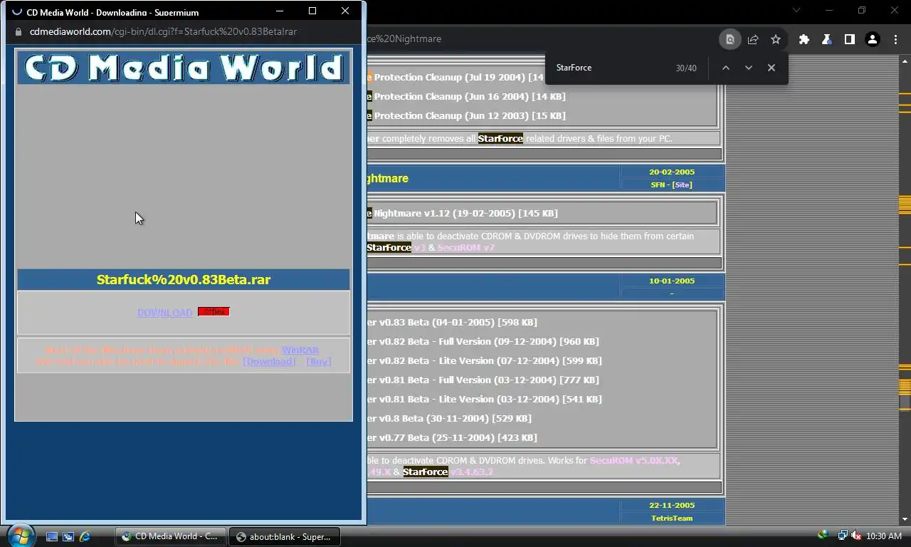Viewport: 911px width, 547px height.
Task: Click the DOWNLOAD link in popup
Action: coord(164,313)
